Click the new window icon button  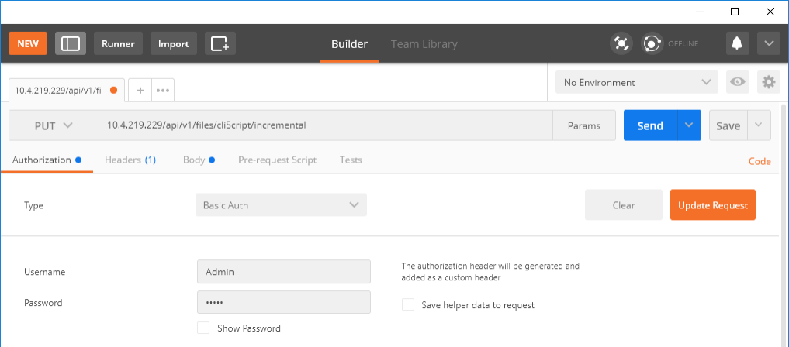point(220,43)
